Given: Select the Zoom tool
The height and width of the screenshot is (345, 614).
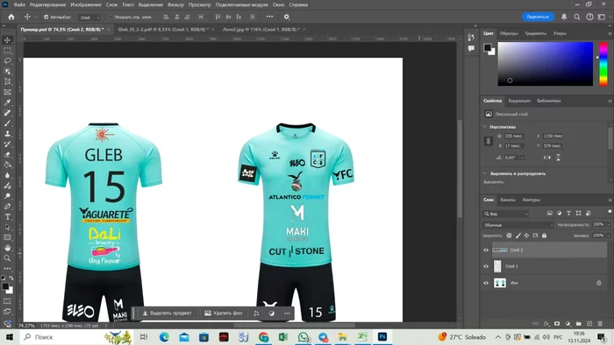Looking at the screenshot, I should click(x=7, y=258).
